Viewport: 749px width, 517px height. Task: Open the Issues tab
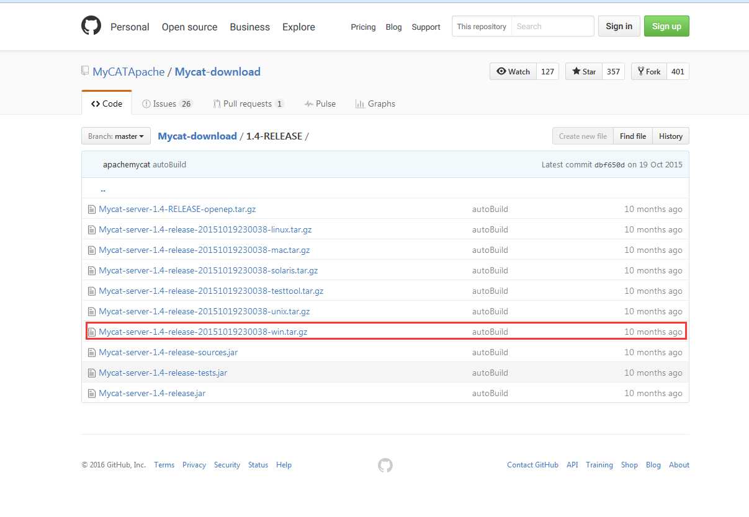point(168,104)
